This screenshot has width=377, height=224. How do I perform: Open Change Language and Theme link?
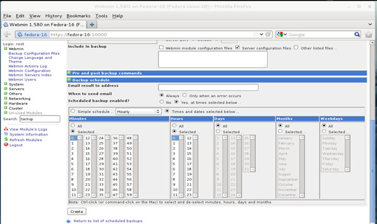[x=30, y=60]
